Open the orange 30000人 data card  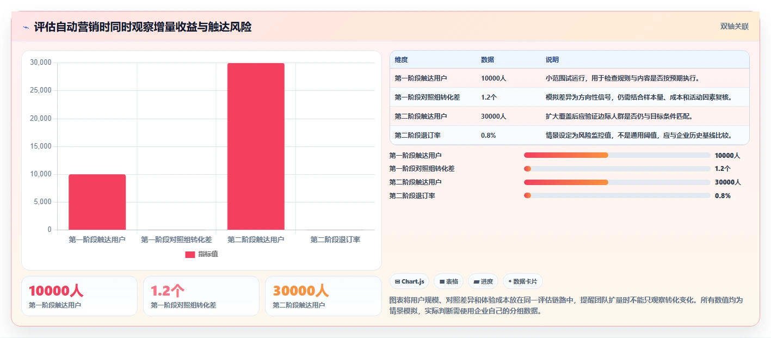[323, 296]
